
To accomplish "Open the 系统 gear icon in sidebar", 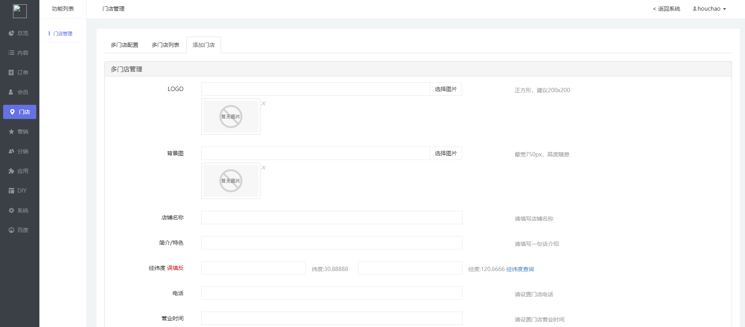I will pos(11,210).
